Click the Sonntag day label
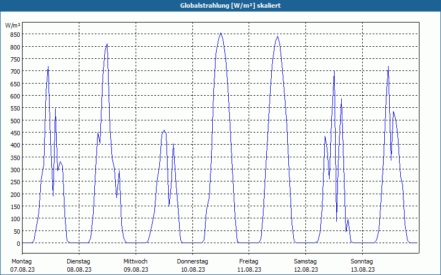This screenshot has width=441, height=275. pos(362,262)
